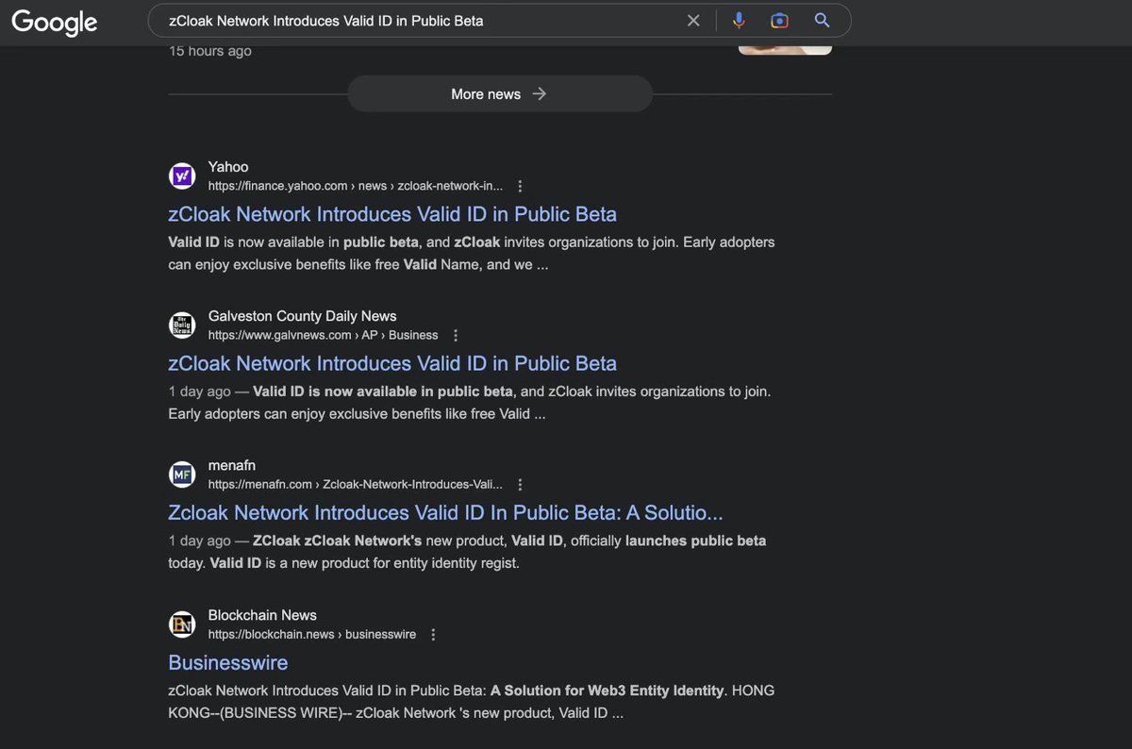Open Galveston Daily News zCloak headline link

tap(392, 363)
